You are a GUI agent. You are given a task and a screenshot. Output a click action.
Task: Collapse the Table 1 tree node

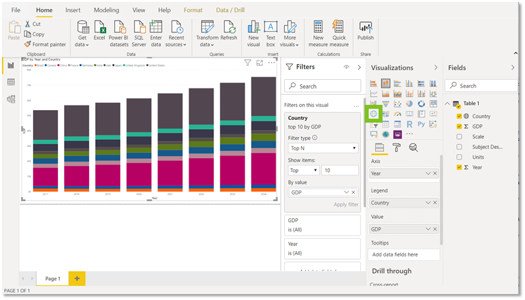448,104
